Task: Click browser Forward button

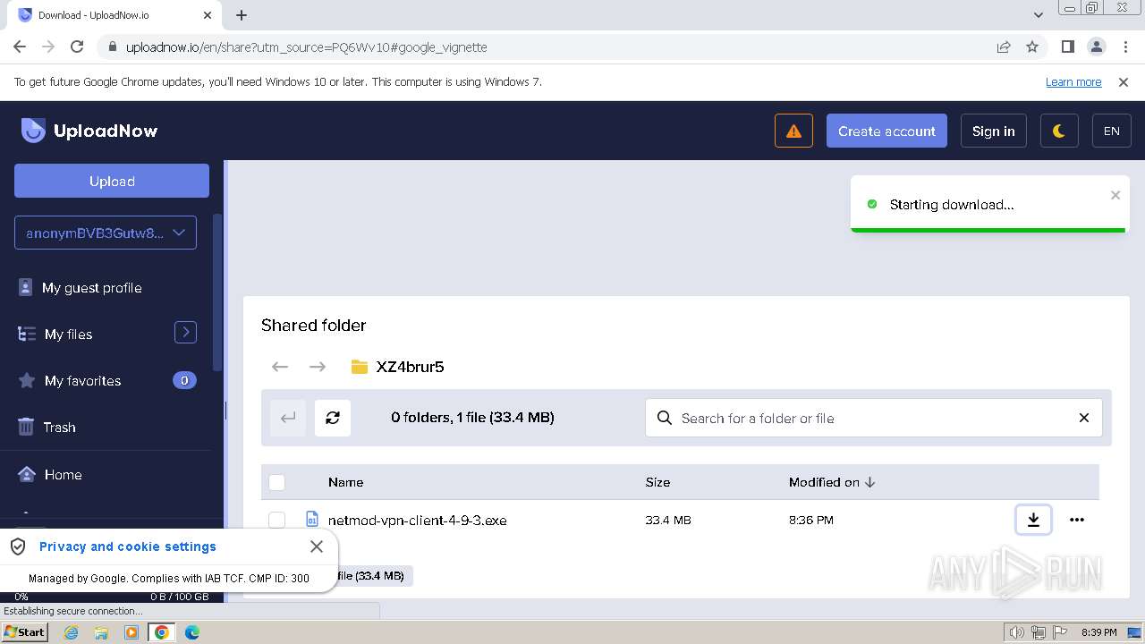Action: pos(48,47)
